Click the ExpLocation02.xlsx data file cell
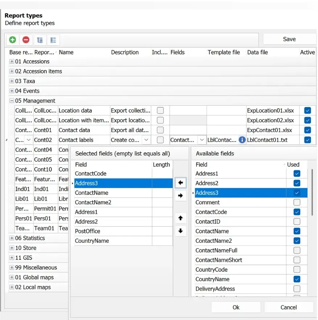The image size is (318, 320). (x=273, y=120)
